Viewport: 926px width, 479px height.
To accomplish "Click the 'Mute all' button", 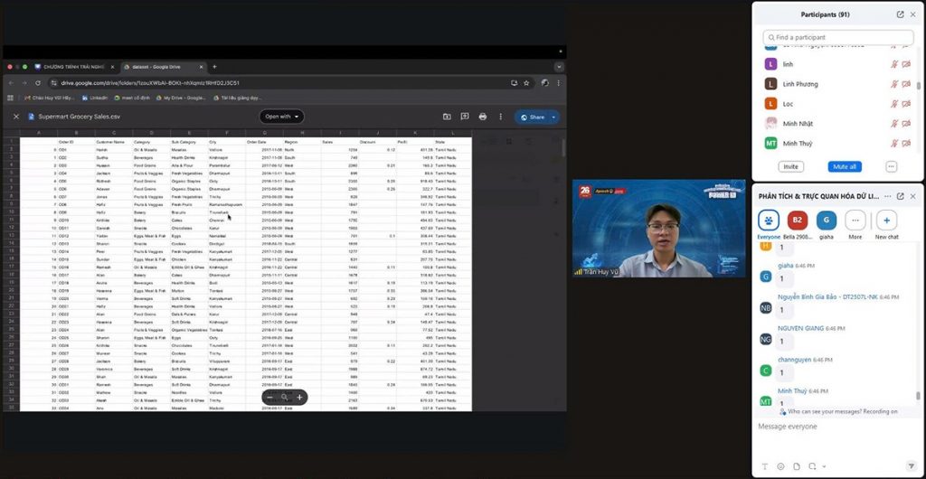I will pyautogui.click(x=845, y=167).
